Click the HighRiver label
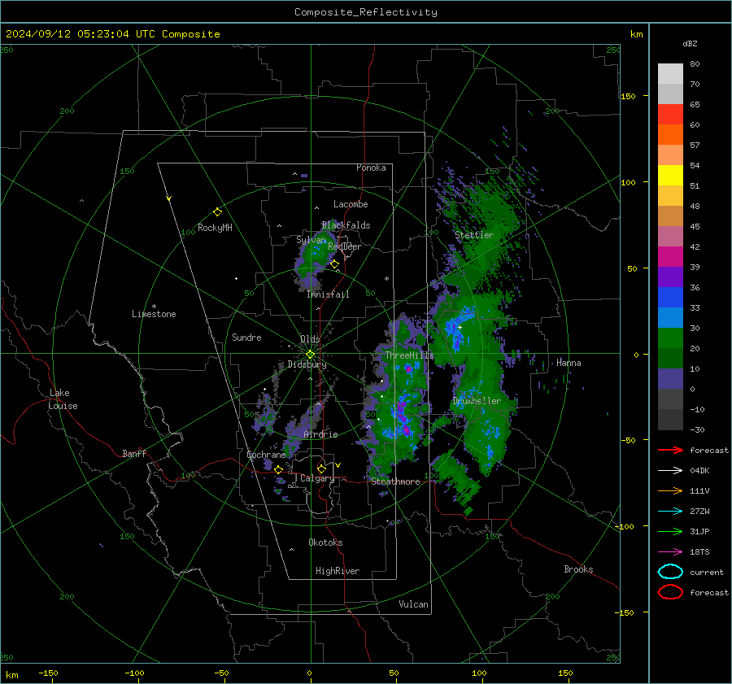The image size is (732, 684). point(338,571)
